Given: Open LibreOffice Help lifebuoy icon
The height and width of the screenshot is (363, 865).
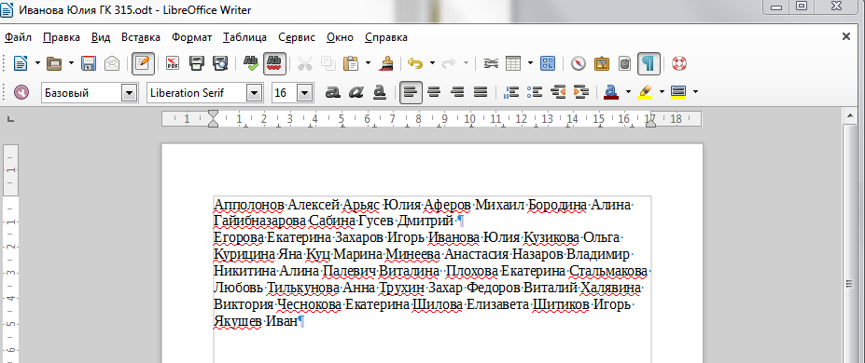Looking at the screenshot, I should click(x=679, y=64).
